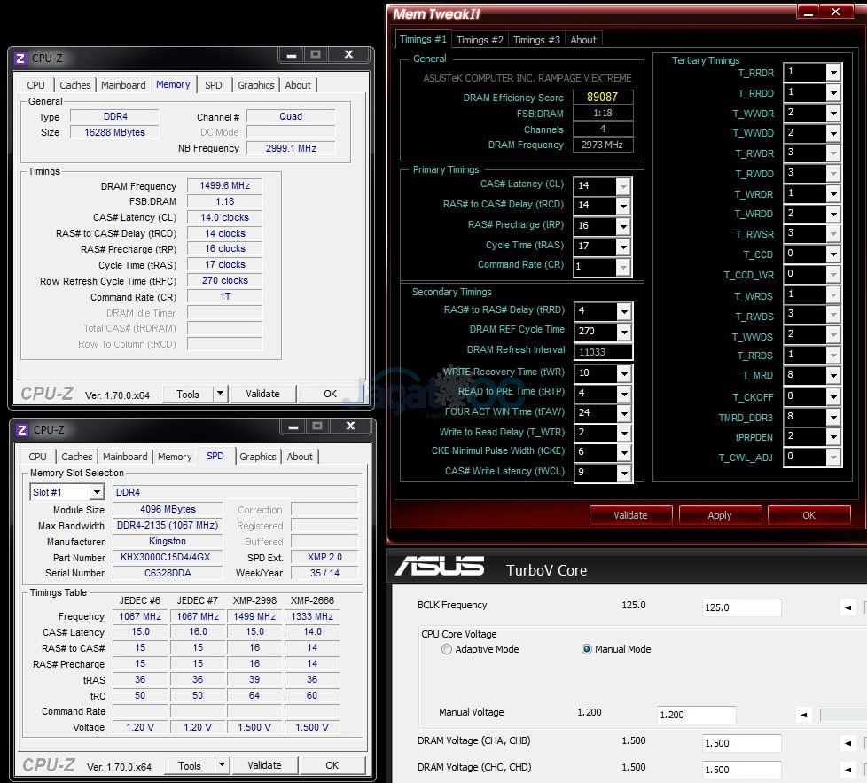Open the DRAM REF Cycle Time dropdown
The width and height of the screenshot is (867, 783).
coord(623,331)
